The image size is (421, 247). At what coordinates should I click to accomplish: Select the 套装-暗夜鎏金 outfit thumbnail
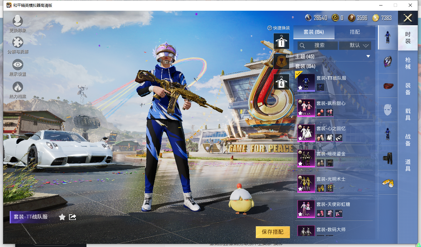[306, 158]
